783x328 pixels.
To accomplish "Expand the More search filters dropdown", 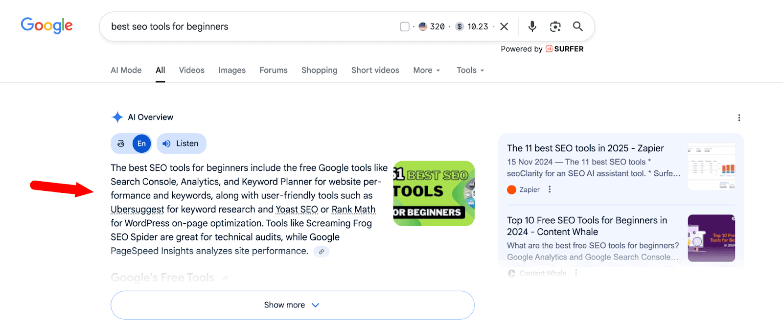I will (426, 70).
